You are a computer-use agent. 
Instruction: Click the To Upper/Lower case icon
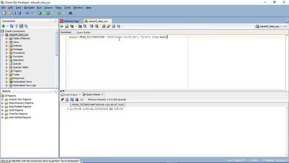[x=118, y=26]
